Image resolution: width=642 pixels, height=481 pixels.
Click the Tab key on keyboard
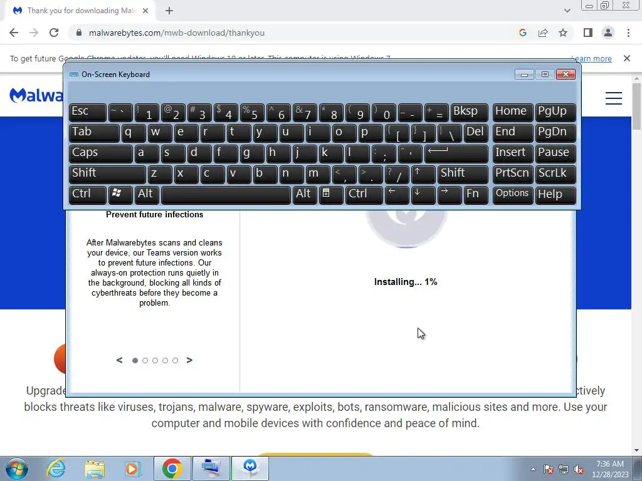[x=94, y=133]
